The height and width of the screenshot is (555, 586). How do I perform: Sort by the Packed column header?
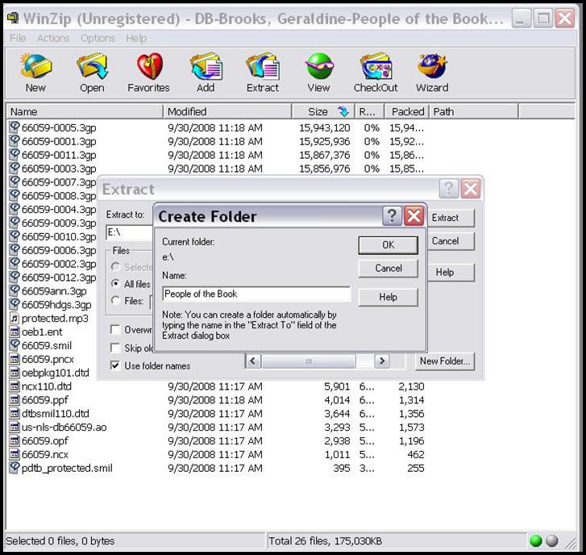[407, 111]
